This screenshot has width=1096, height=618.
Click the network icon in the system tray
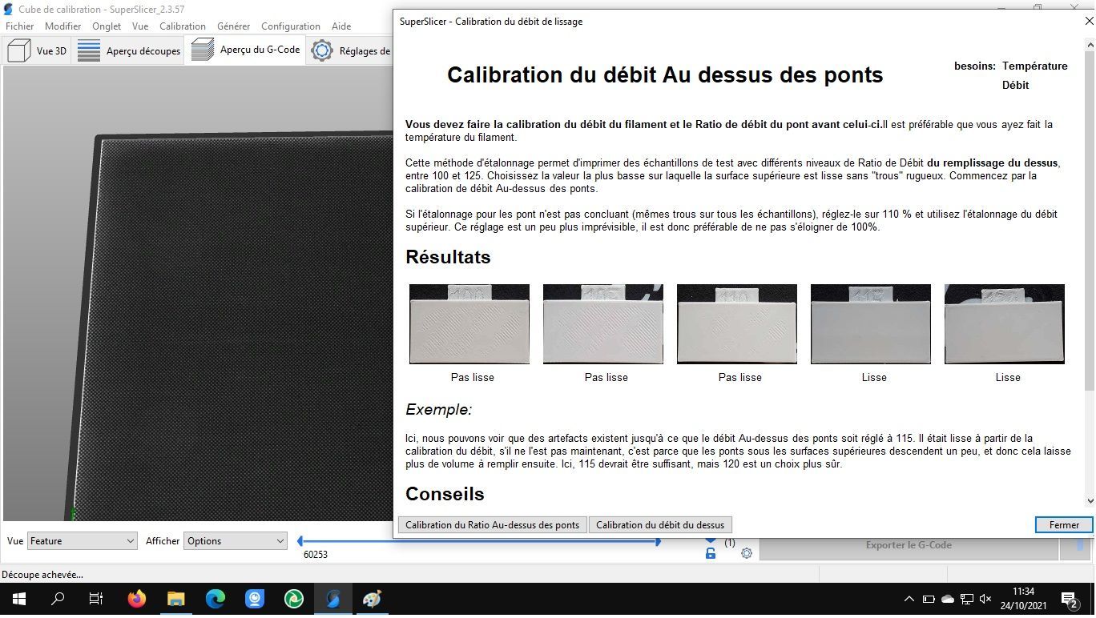click(x=967, y=599)
